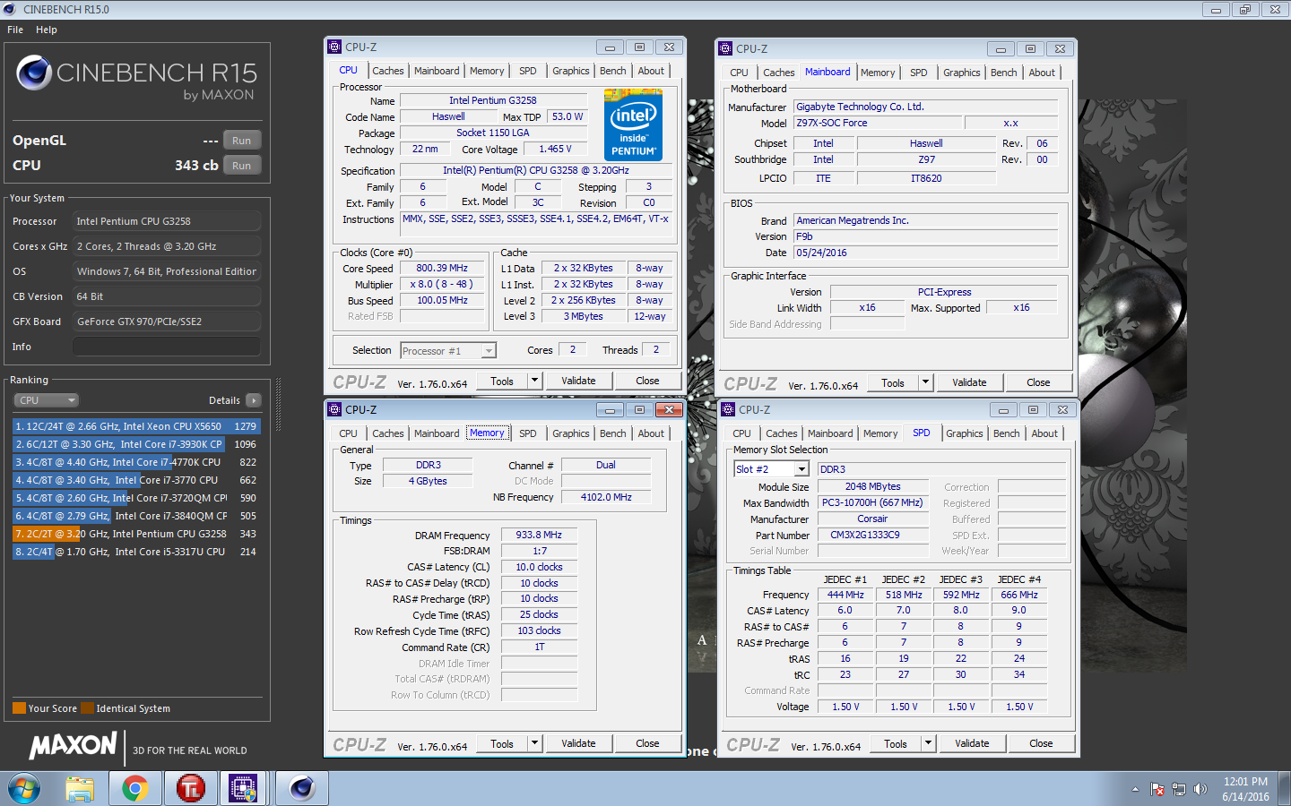Click CPU-Z title icon in Memory window
This screenshot has height=806, width=1291.
coord(334,409)
